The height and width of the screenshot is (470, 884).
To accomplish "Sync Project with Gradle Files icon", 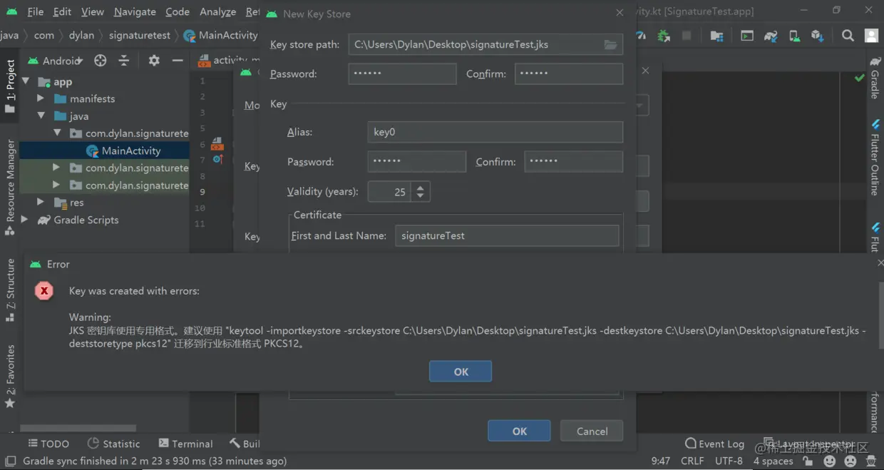I will (x=771, y=36).
